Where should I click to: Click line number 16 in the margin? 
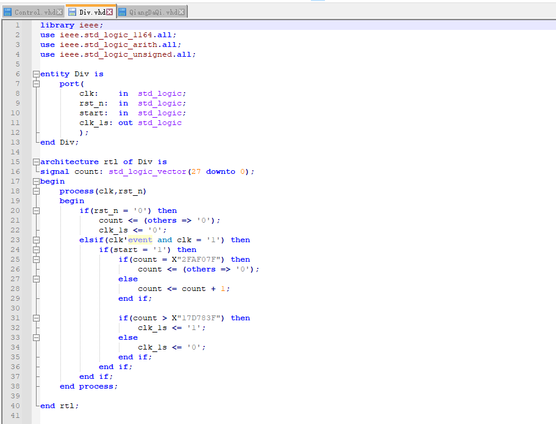click(x=15, y=171)
